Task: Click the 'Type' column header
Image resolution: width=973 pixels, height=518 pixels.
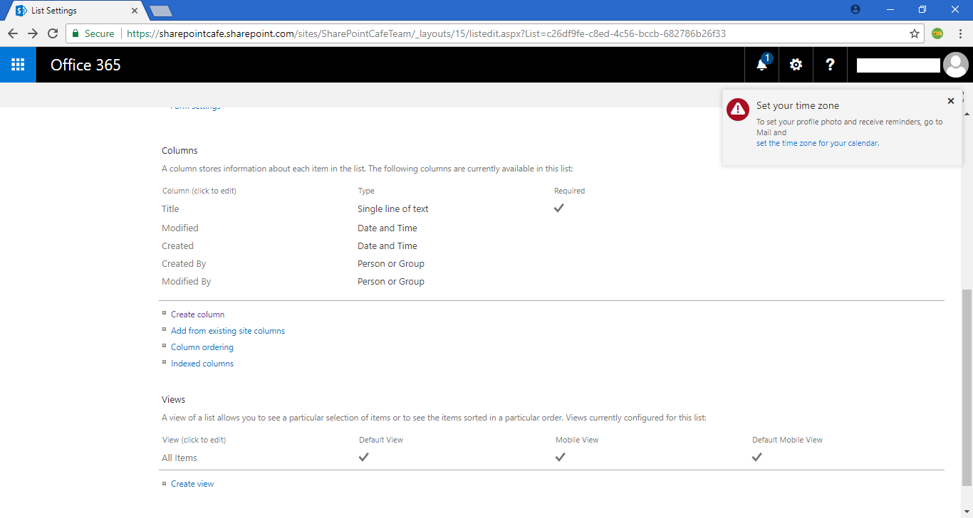Action: pos(366,191)
